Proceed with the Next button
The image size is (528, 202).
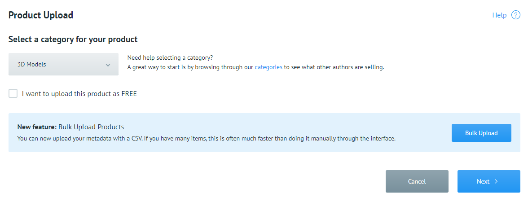(488, 181)
